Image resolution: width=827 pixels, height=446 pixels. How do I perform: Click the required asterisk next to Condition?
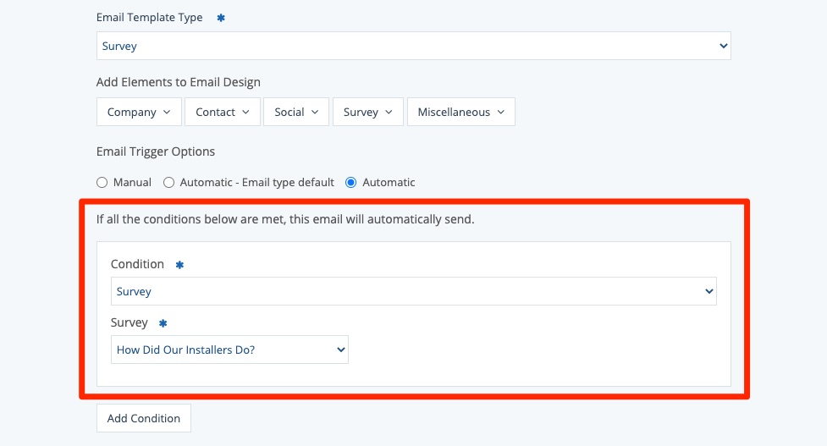coord(179,265)
